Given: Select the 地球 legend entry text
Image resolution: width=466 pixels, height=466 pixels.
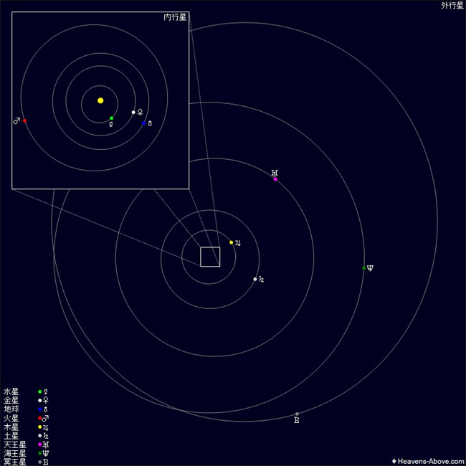Looking at the screenshot, I should (x=11, y=409).
